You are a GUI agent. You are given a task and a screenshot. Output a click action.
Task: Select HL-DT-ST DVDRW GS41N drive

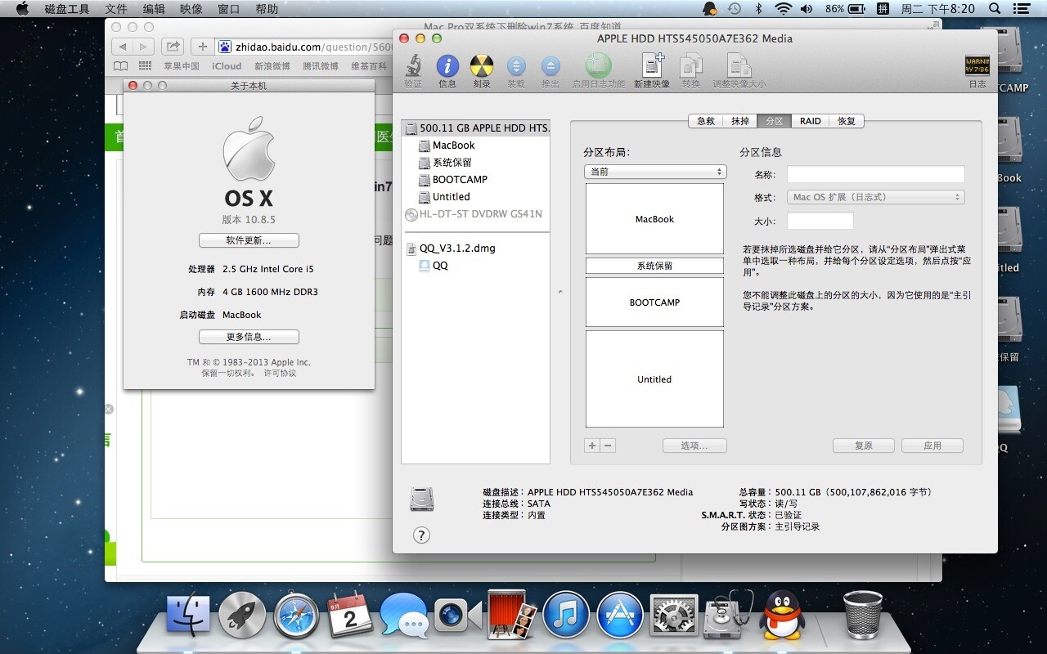[476, 214]
